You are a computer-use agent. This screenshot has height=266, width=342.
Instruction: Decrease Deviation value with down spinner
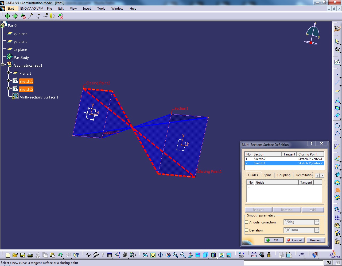coord(317,231)
